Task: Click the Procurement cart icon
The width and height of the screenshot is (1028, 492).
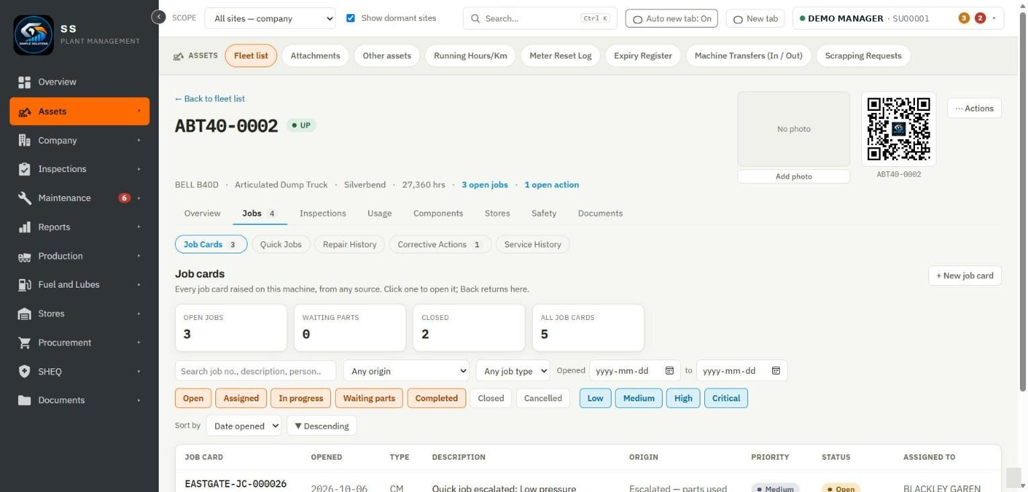Action: coord(25,343)
